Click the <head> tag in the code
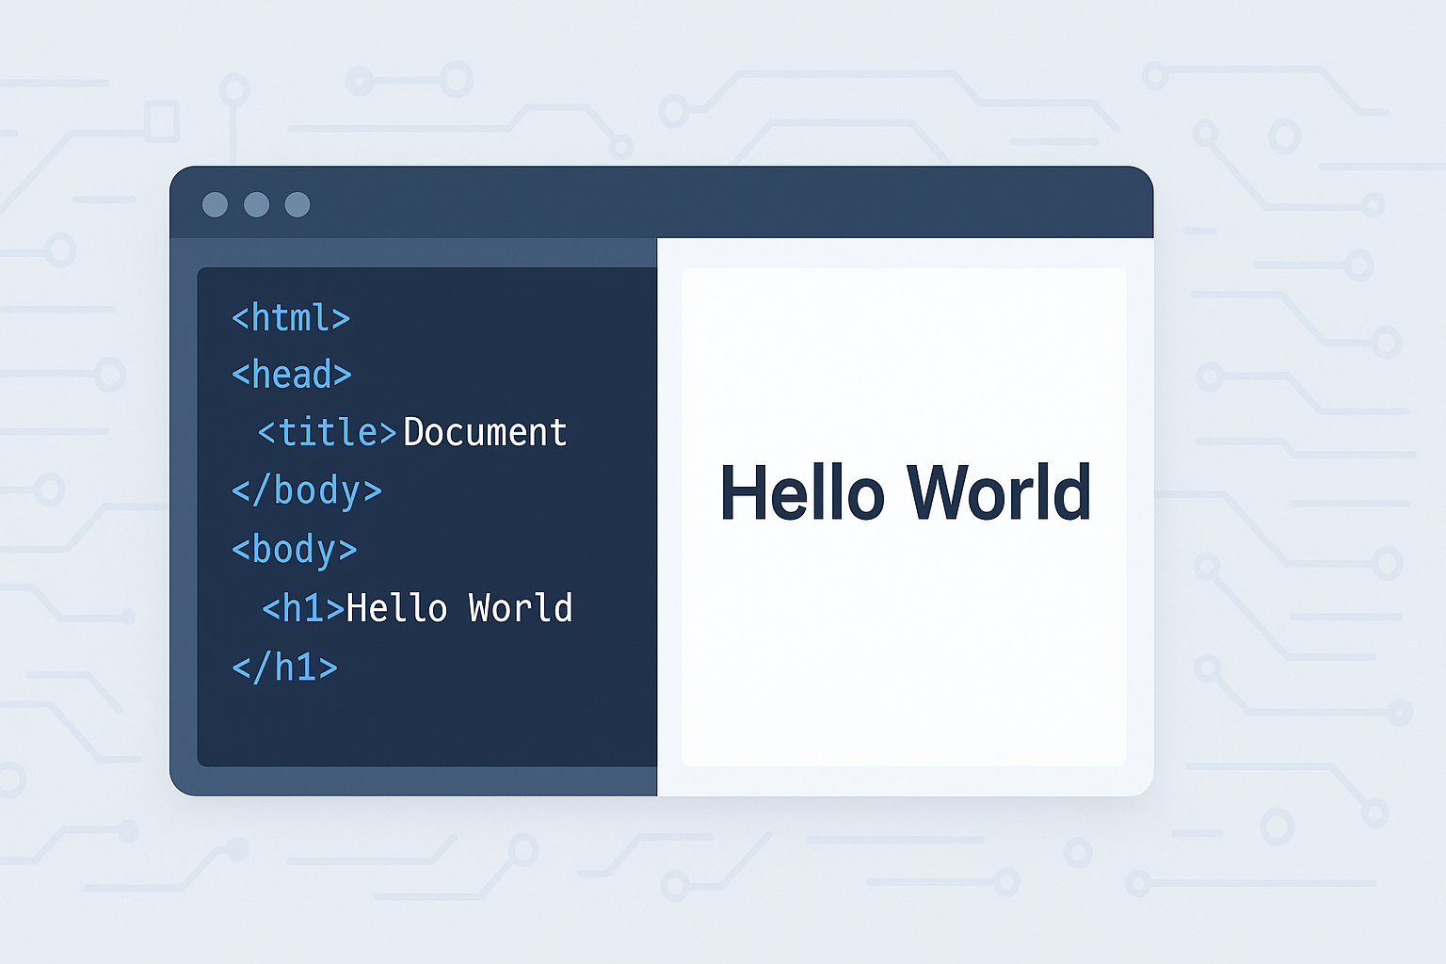Image resolution: width=1446 pixels, height=964 pixels. (x=291, y=375)
